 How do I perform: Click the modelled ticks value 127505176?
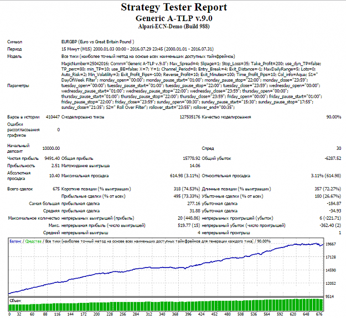[190, 117]
